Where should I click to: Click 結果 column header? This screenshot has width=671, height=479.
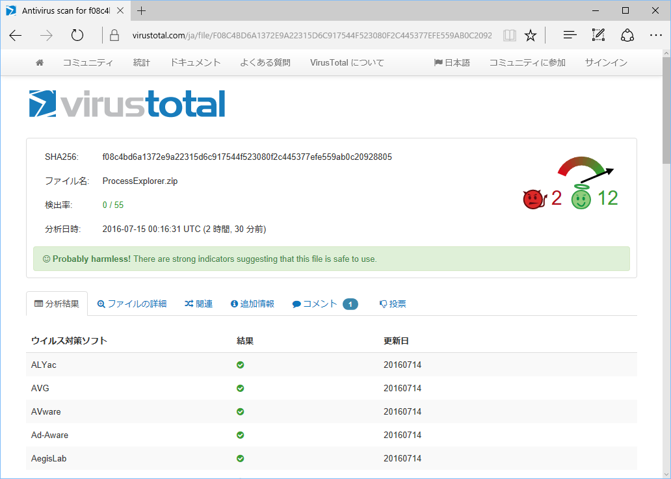(x=245, y=341)
